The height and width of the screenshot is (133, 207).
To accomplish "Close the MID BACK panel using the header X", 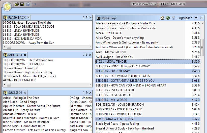I will coord(90,55).
